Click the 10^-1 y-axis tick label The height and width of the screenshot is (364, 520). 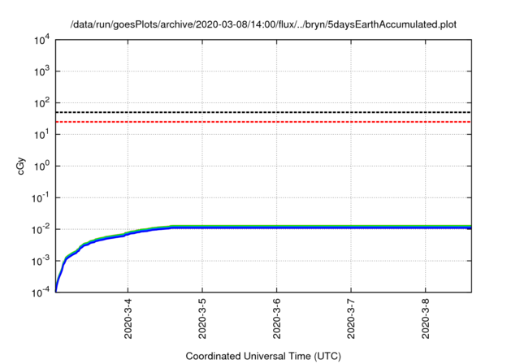(41, 197)
